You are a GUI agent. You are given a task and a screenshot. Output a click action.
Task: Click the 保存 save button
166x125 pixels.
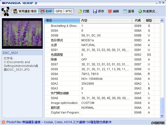pos(99,11)
